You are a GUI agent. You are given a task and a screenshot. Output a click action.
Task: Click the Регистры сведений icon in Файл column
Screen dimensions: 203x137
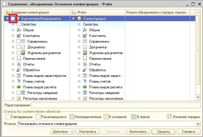point(85,93)
